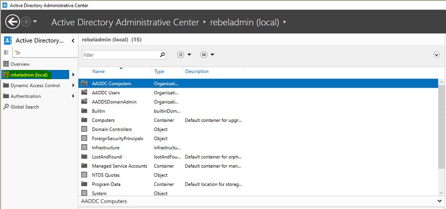Click the rebeladmin domain server icon
The width and height of the screenshot is (446, 209).
(6, 75)
